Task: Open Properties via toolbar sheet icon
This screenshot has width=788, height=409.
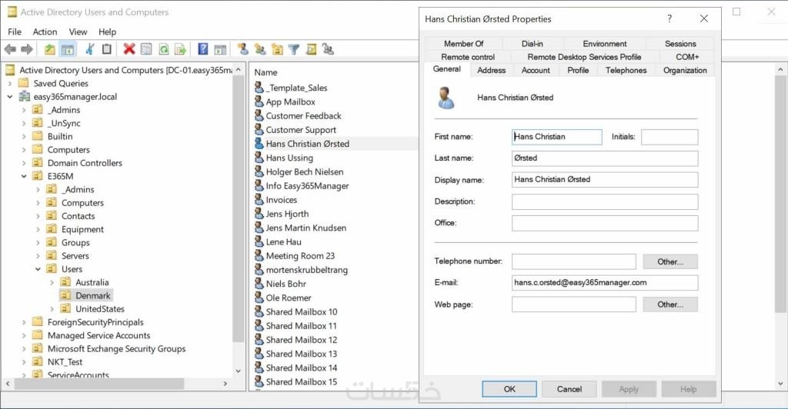Action: 146,49
